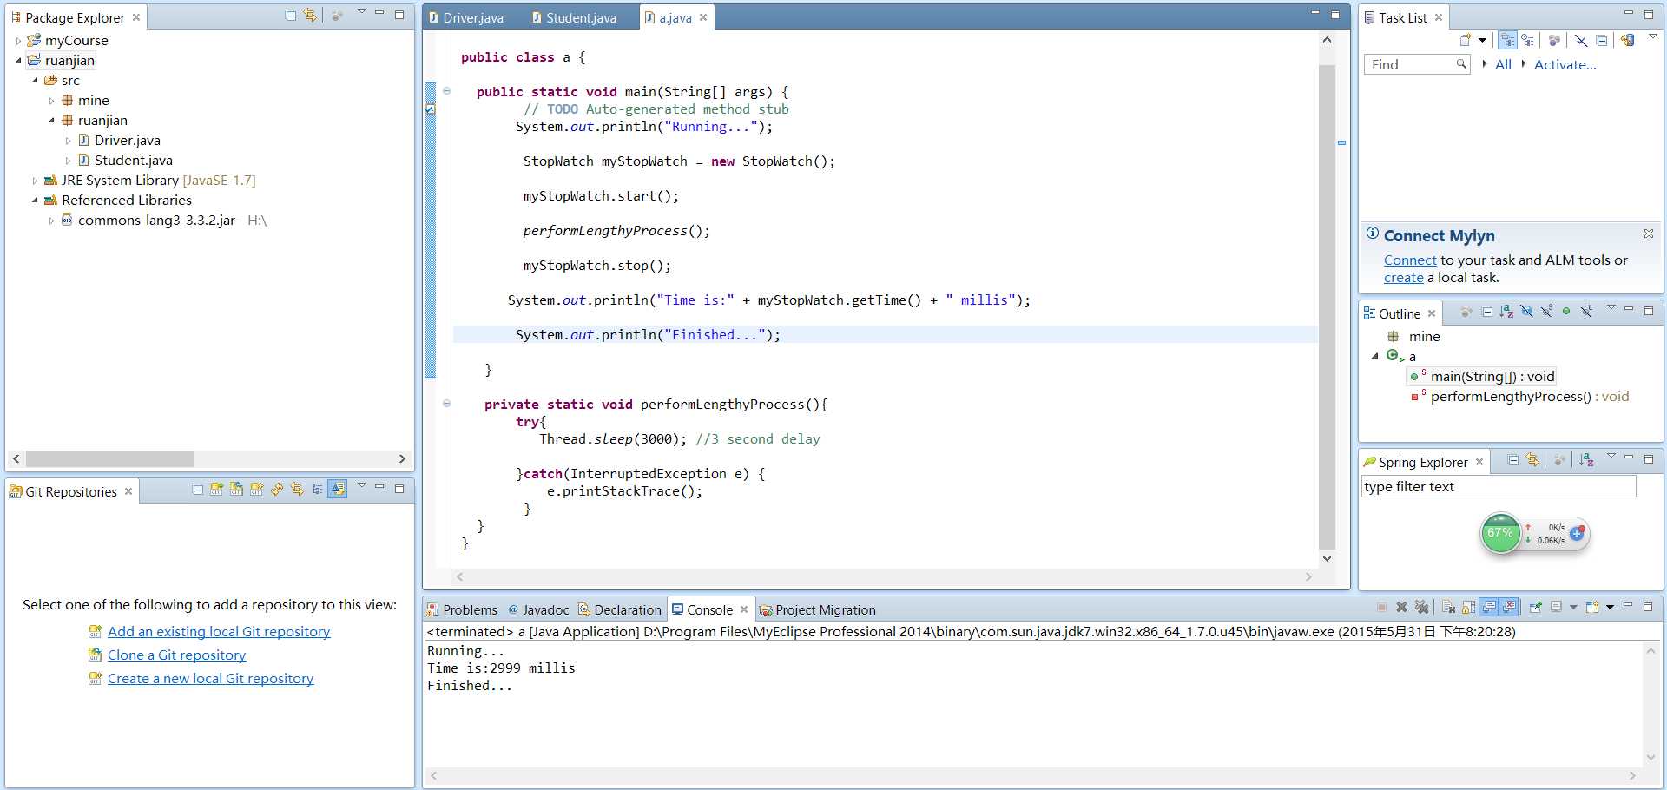The width and height of the screenshot is (1667, 790).
Task: Click Pin Console icon
Action: [x=1535, y=607]
